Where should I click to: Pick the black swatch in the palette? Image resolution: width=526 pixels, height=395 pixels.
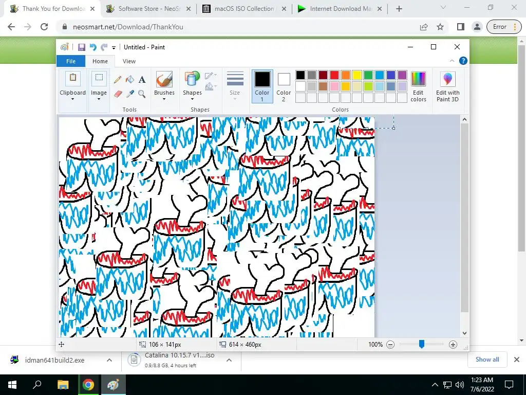[300, 75]
